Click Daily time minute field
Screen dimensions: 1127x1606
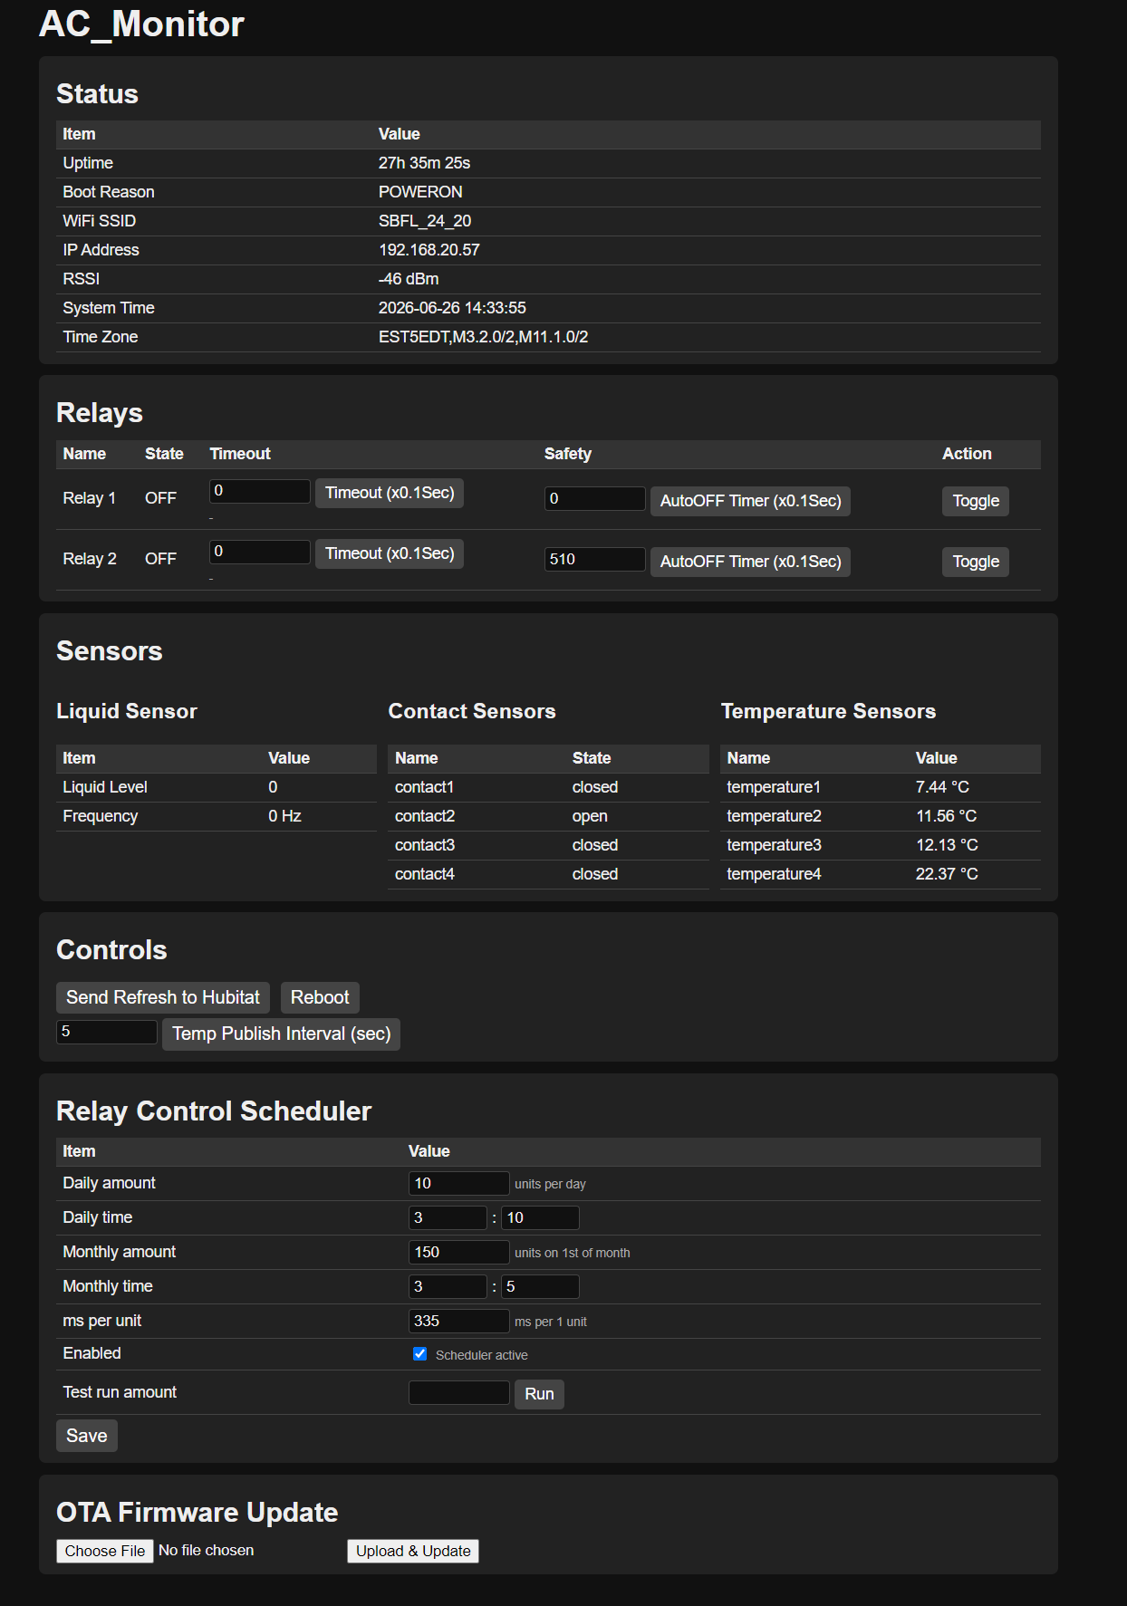(x=540, y=1217)
